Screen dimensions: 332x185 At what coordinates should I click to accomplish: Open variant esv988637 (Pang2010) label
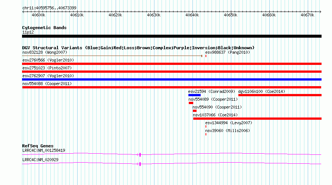(x=228, y=52)
